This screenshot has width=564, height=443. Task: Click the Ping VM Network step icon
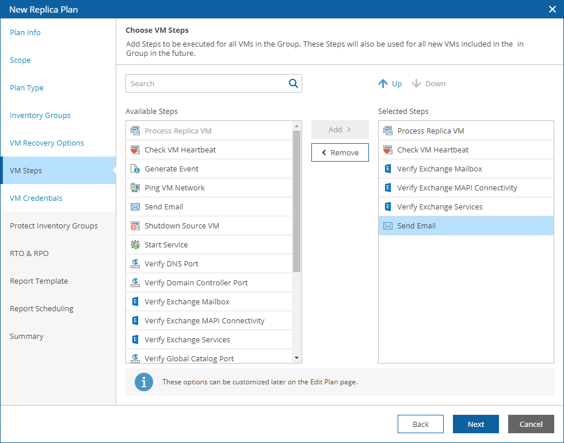click(x=135, y=188)
